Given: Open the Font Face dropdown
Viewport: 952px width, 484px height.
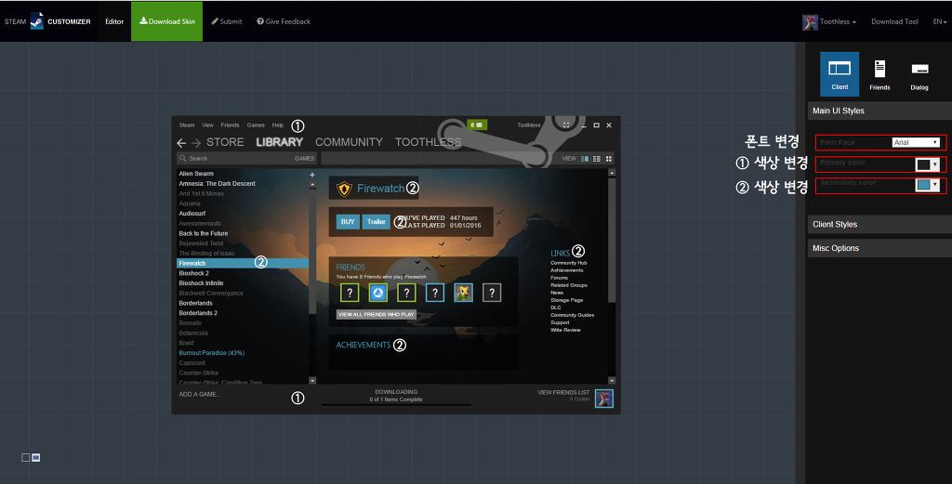Looking at the screenshot, I should point(916,142).
